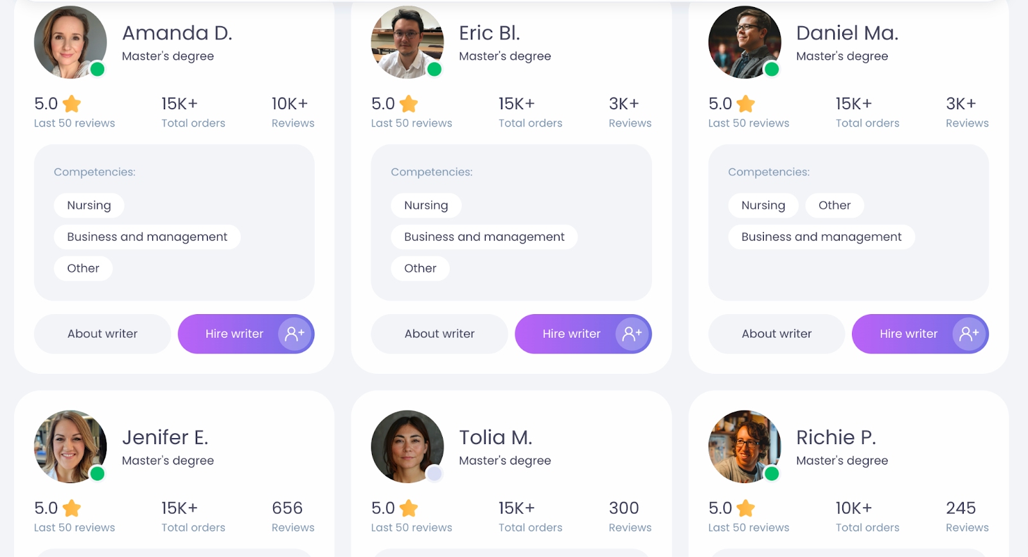Select Business and management tag for Eric Bl.

(484, 237)
